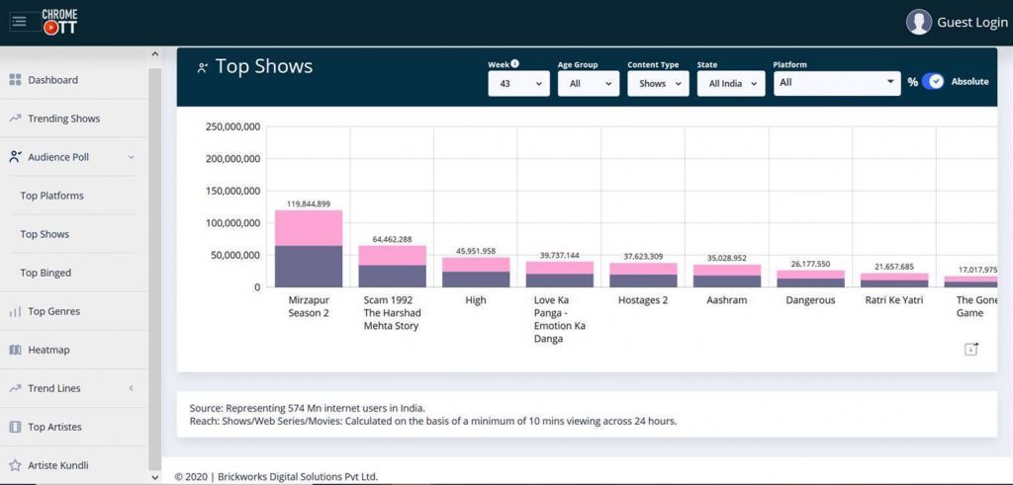Click the Top Artistes film icon
Image resolution: width=1013 pixels, height=485 pixels.
tap(15, 428)
